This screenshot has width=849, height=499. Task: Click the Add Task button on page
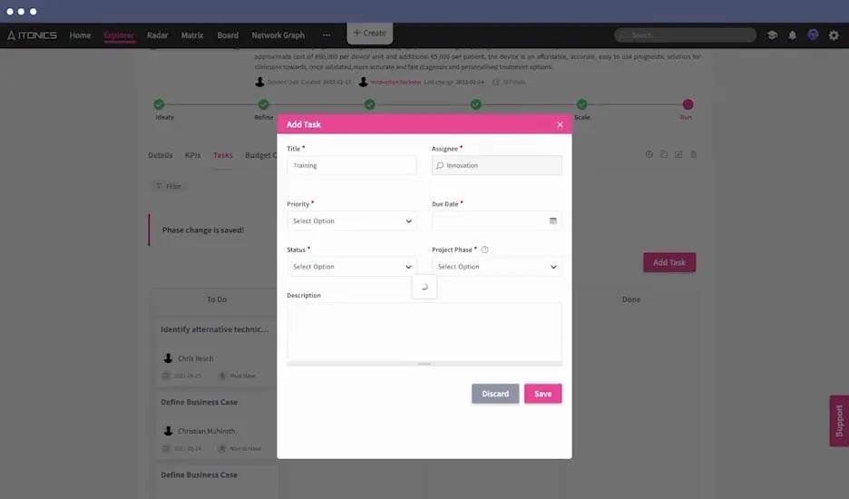(669, 262)
